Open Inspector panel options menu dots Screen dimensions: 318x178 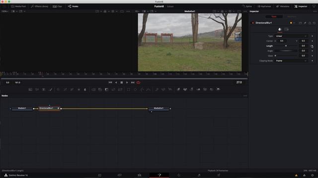coord(315,11)
